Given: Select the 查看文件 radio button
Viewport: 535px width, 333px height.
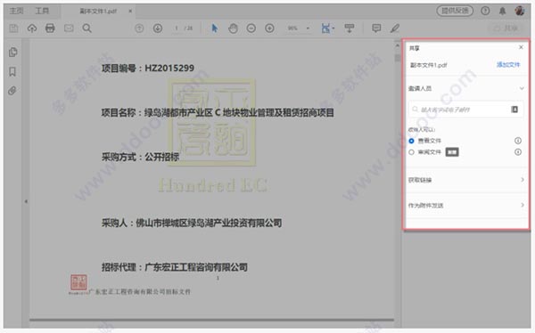Looking at the screenshot, I should click(x=411, y=141).
